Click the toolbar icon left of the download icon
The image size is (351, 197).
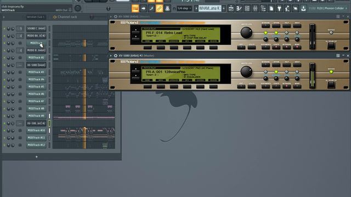coord(296,9)
